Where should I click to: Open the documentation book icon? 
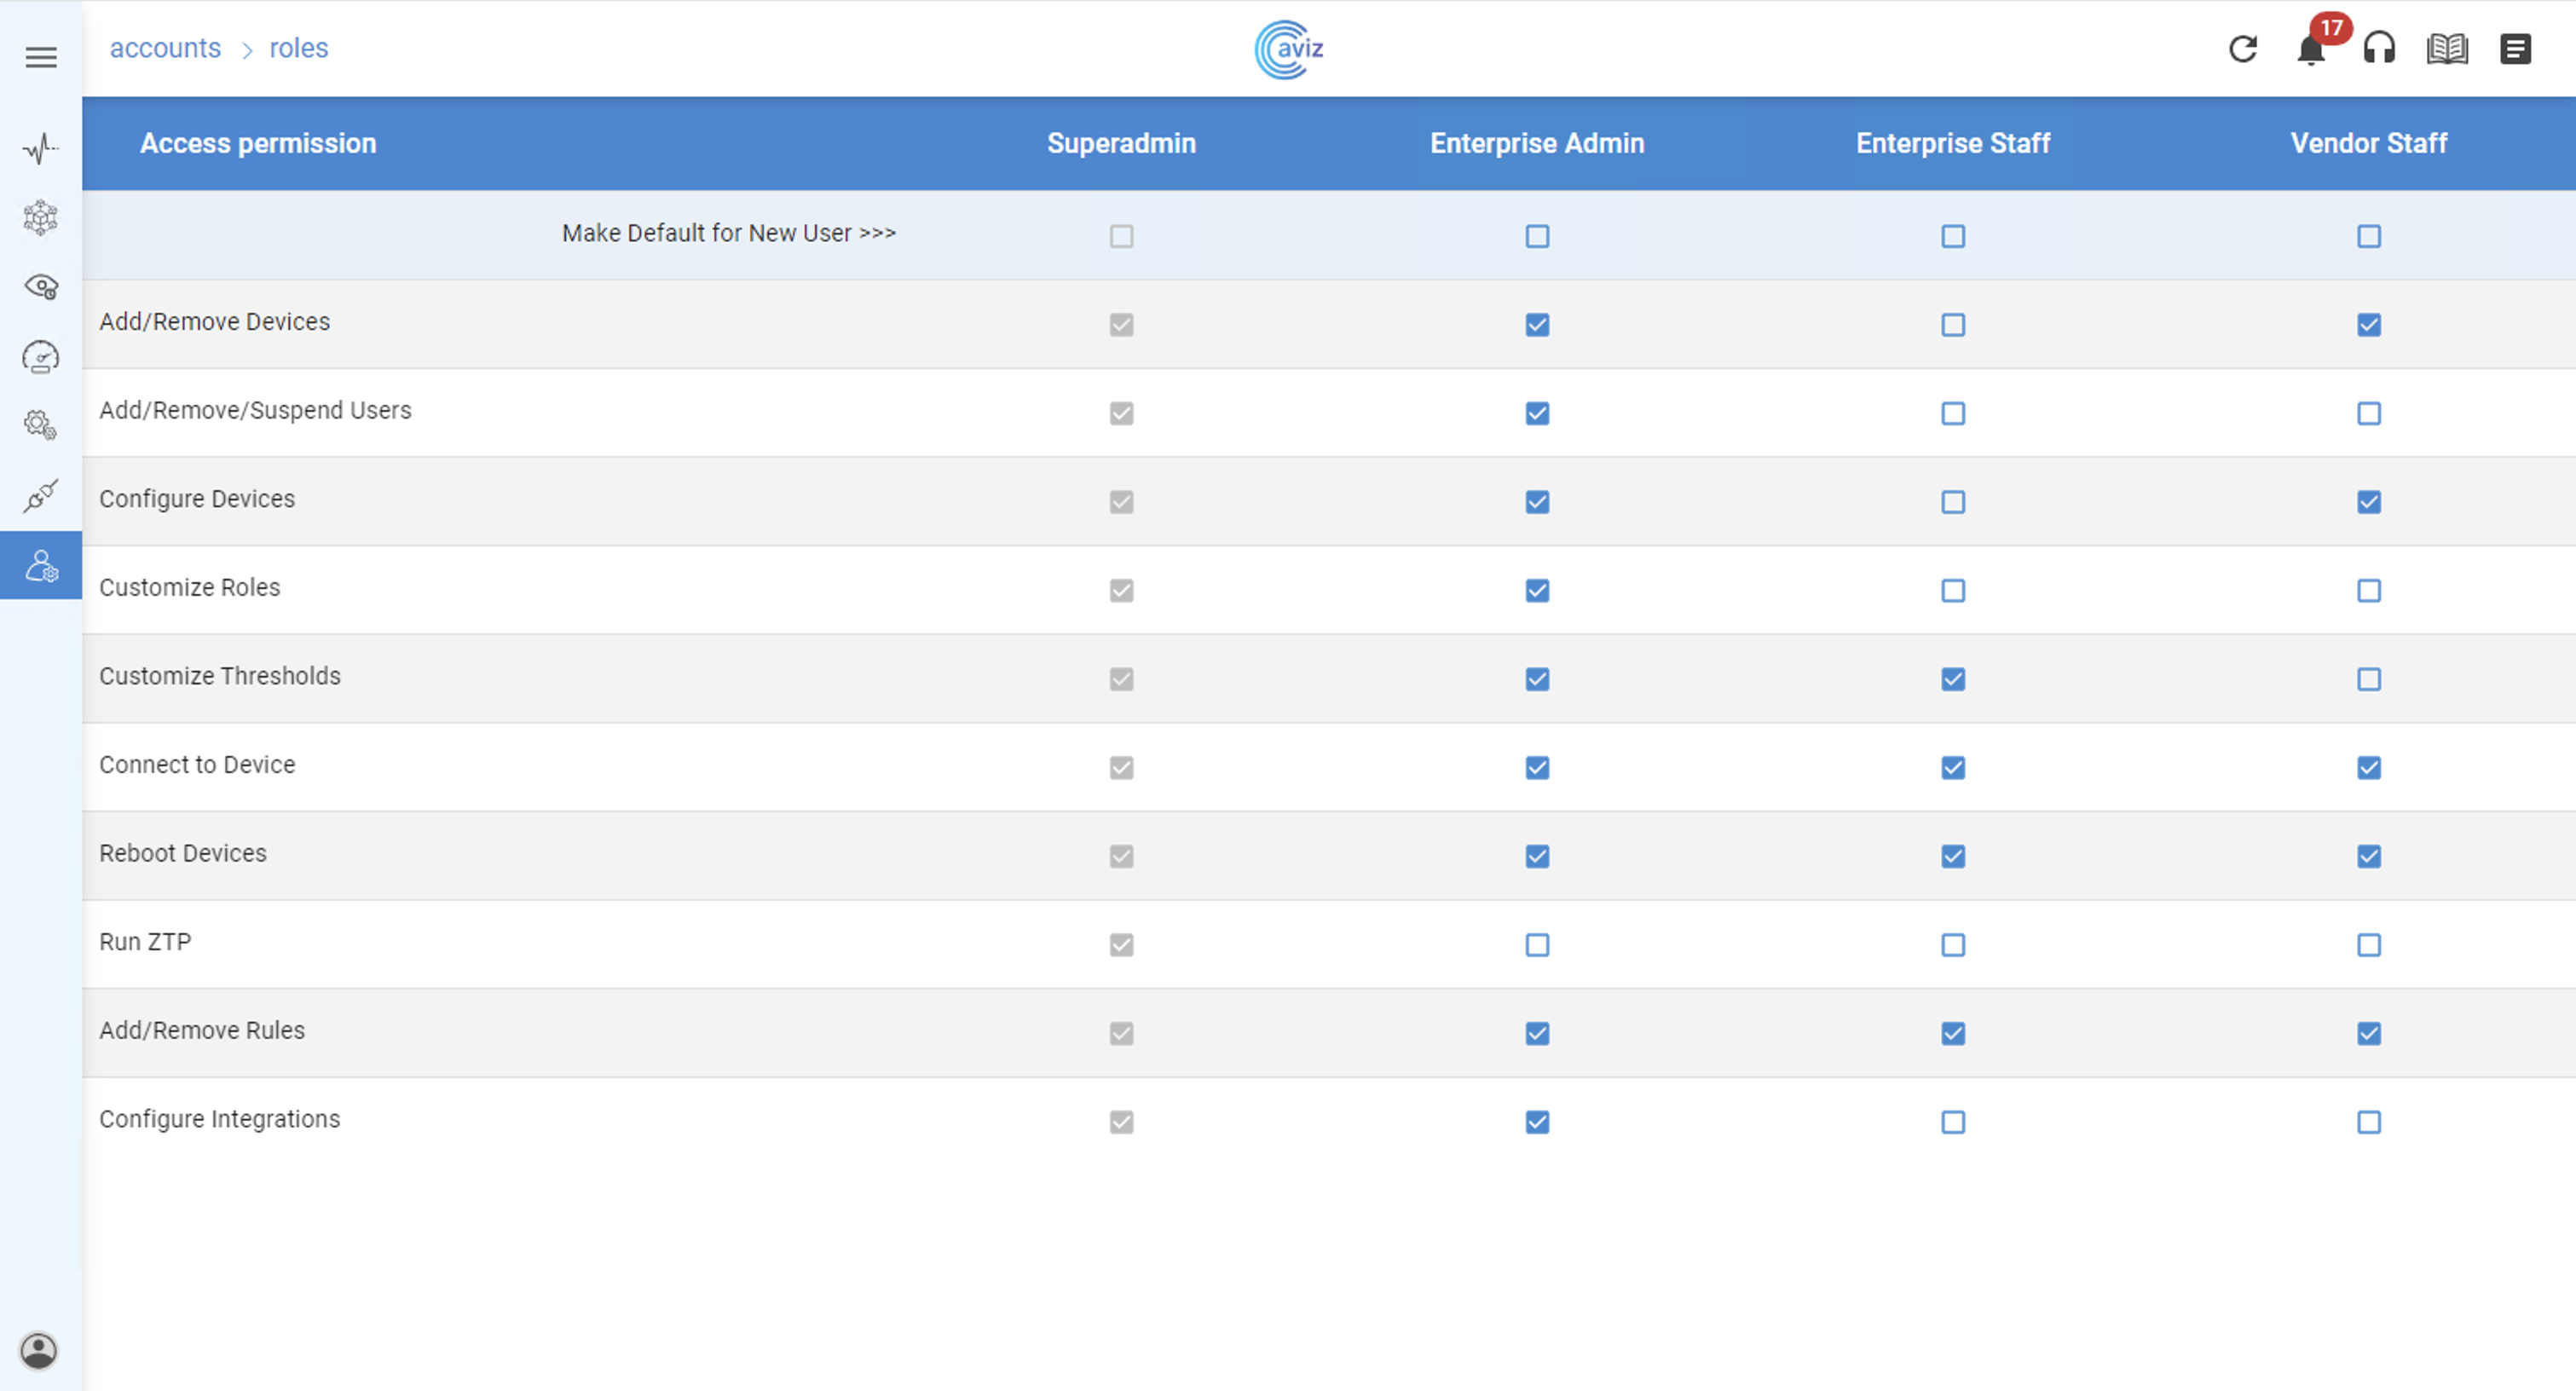(2447, 49)
